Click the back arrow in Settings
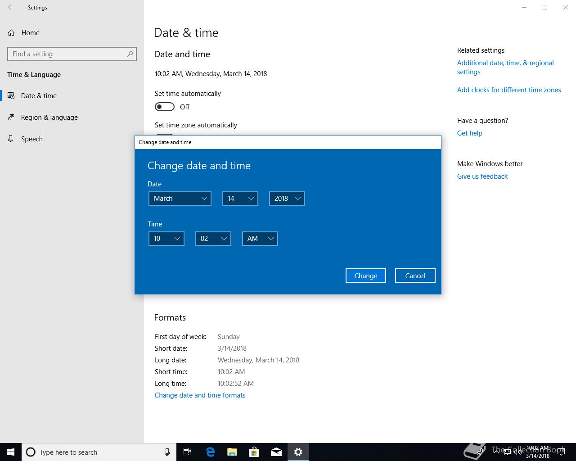 [x=11, y=7]
